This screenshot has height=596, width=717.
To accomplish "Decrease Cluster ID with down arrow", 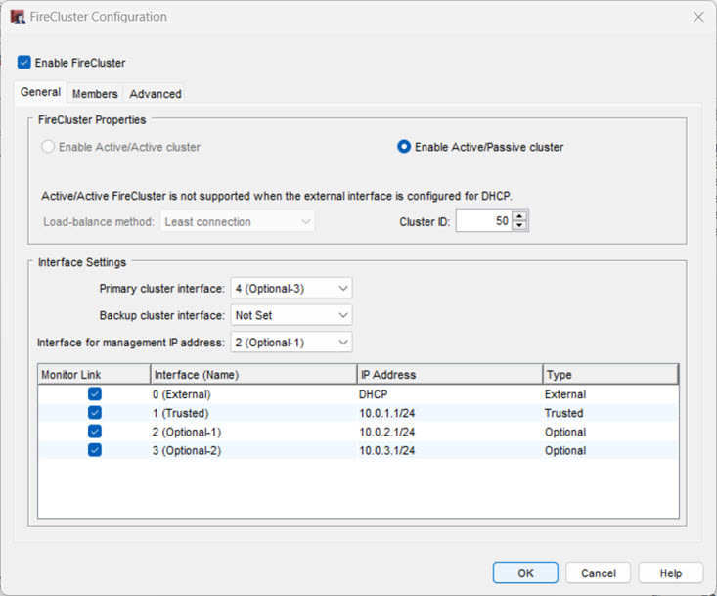I will tap(520, 226).
